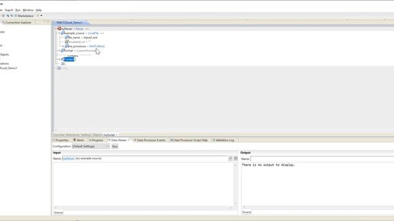Open the Configuration Default Settings dropdown
Image resolution: width=394 pixels, height=221 pixels.
point(90,146)
